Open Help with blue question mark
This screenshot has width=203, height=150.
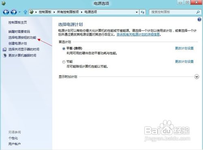pyautogui.click(x=199, y=20)
